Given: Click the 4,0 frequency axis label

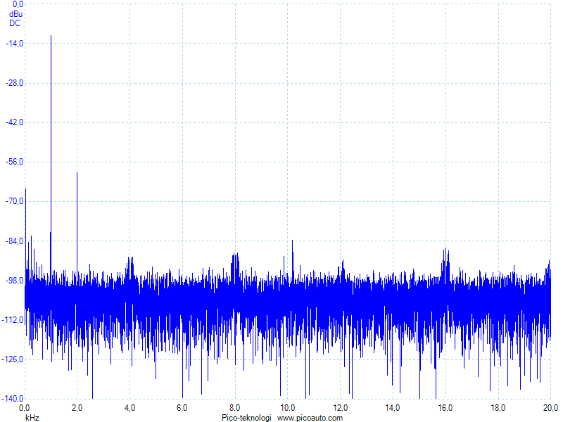Looking at the screenshot, I should point(129,408).
